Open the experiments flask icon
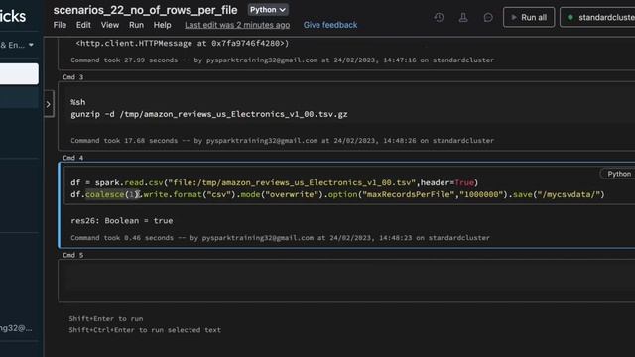Screen dimensions: 635x357 (x=463, y=17)
